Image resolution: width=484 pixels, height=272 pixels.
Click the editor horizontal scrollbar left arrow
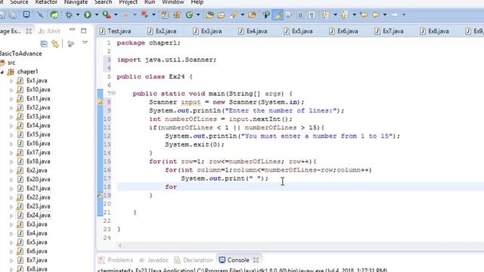[120, 246]
